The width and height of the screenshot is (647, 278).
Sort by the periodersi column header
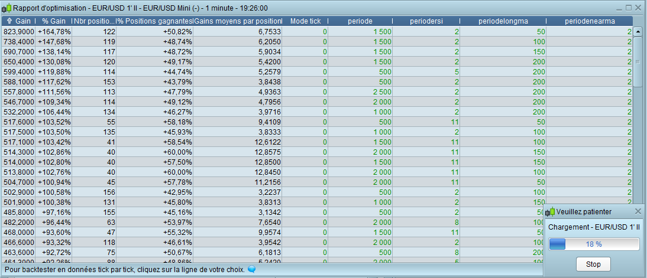(426, 21)
